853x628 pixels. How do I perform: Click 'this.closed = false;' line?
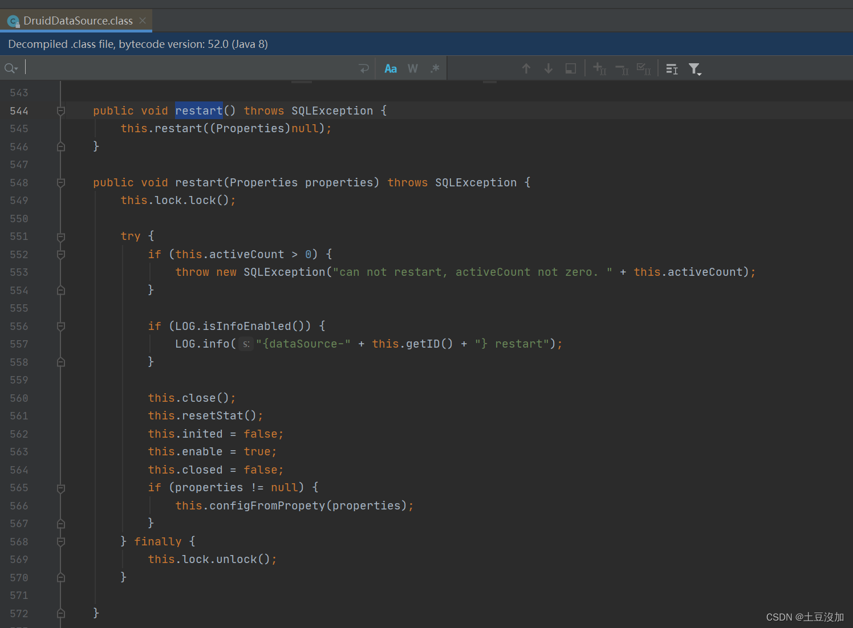(216, 470)
